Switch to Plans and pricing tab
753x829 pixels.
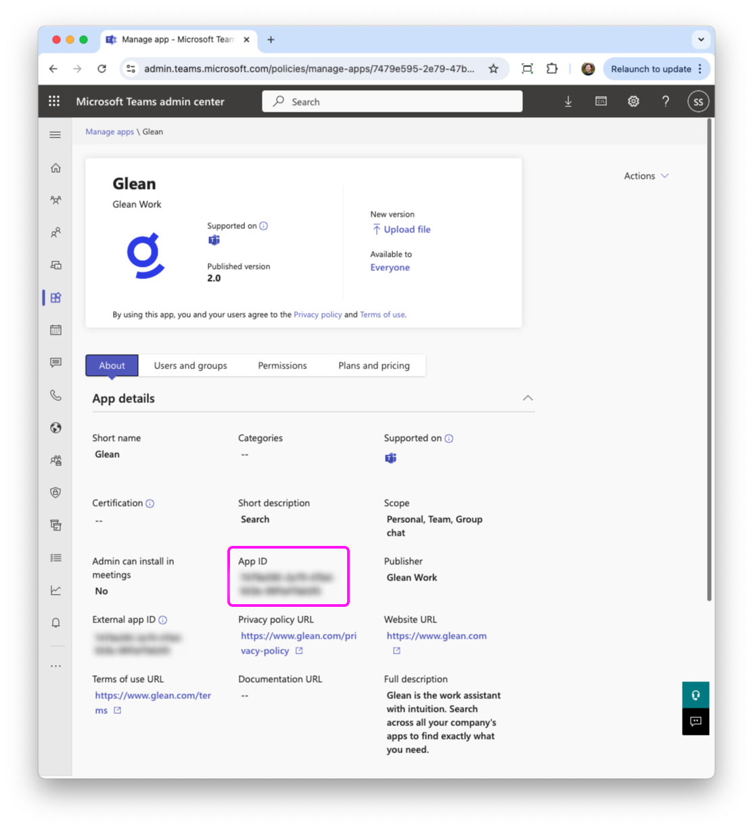[374, 366]
